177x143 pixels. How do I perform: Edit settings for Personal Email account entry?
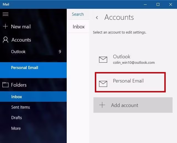[x=130, y=82]
